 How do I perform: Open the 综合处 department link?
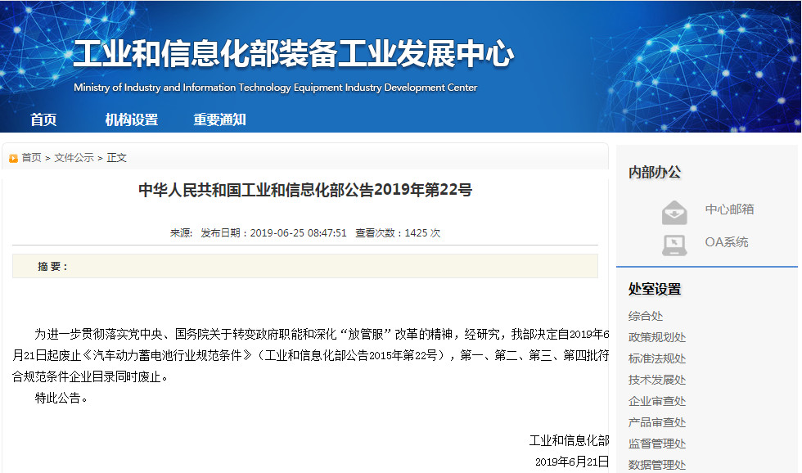[646, 316]
